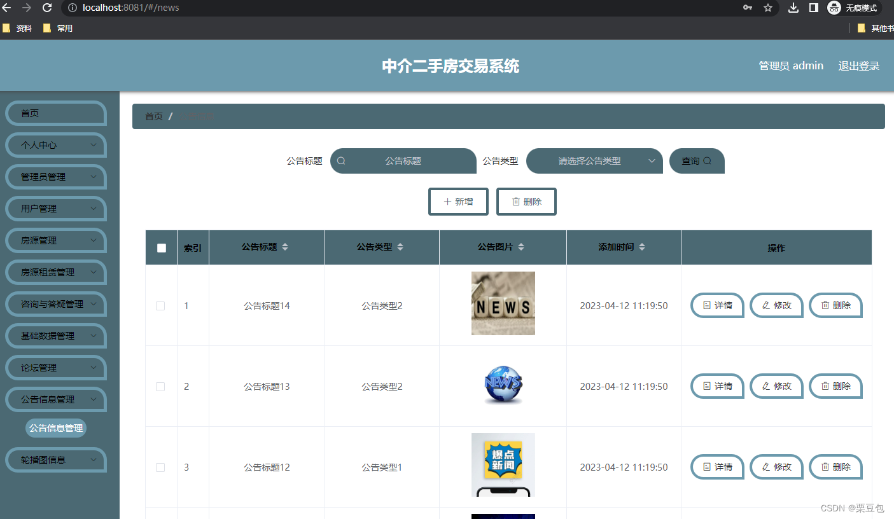
Task: Click the 删除 batch delete button
Action: click(526, 202)
